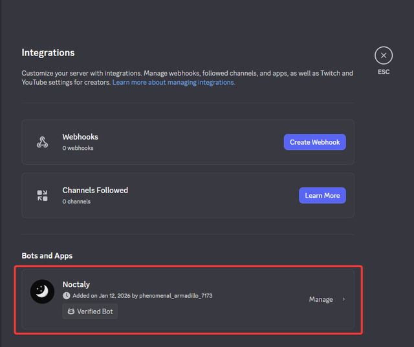The height and width of the screenshot is (347, 414).
Task: Click the Channels Followed title
Action: [95, 190]
